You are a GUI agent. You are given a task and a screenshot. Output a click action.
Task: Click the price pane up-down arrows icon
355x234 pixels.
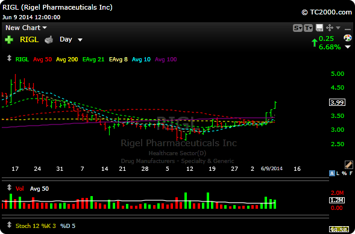click(x=9, y=58)
